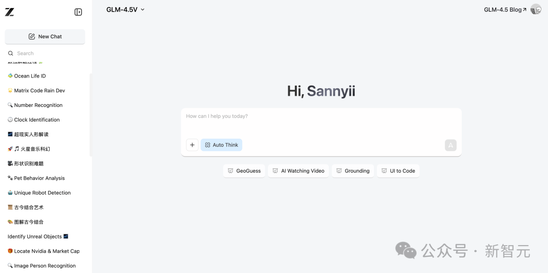The width and height of the screenshot is (548, 273).
Task: Open the Image Person Recognition chat
Action: click(x=45, y=266)
